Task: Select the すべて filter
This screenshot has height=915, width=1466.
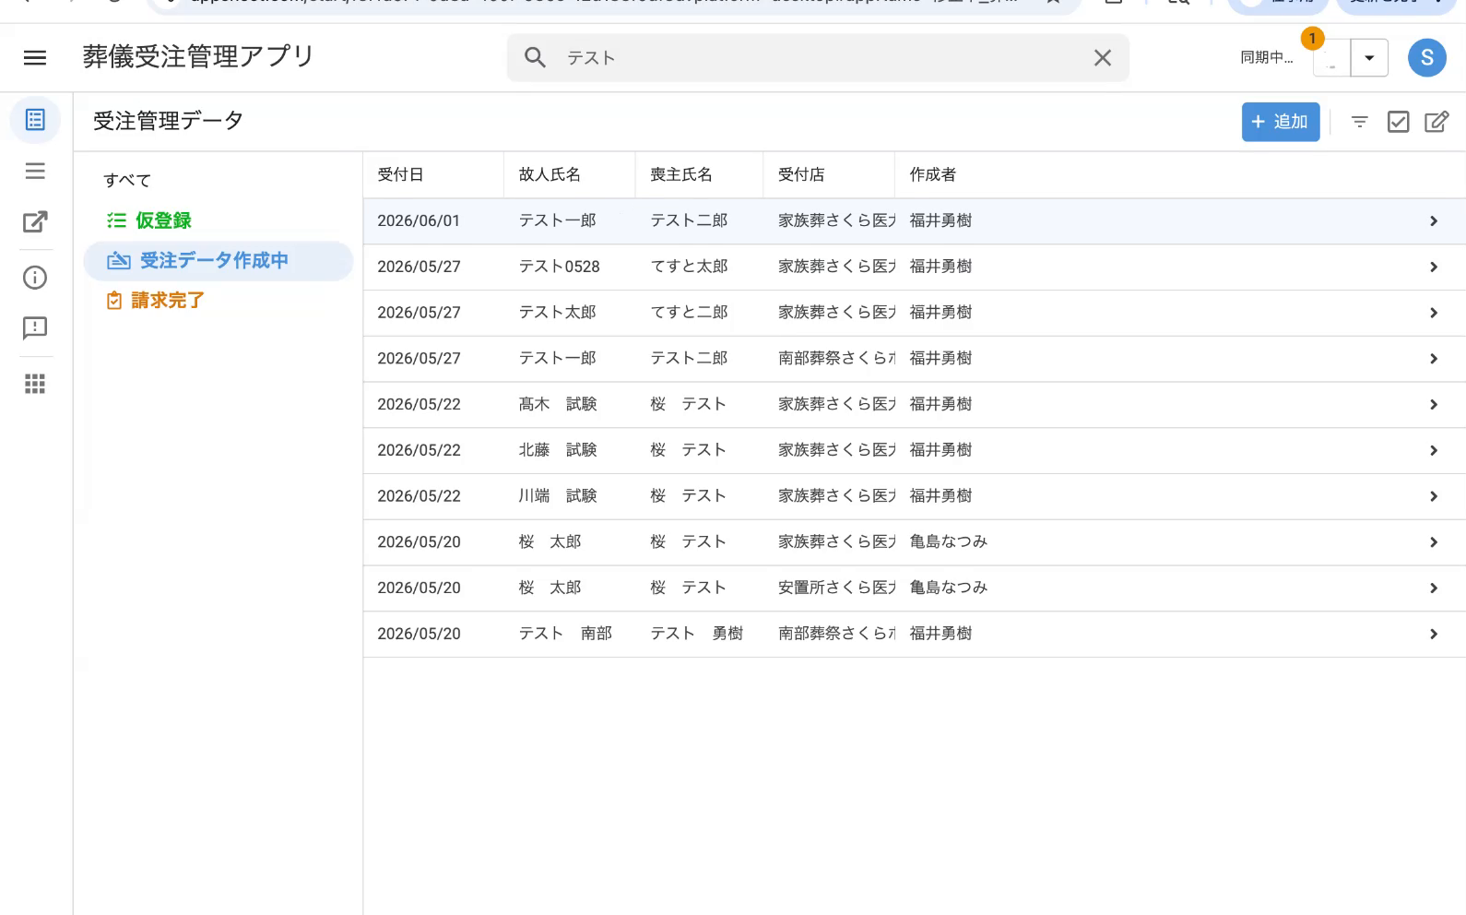Action: click(x=127, y=180)
